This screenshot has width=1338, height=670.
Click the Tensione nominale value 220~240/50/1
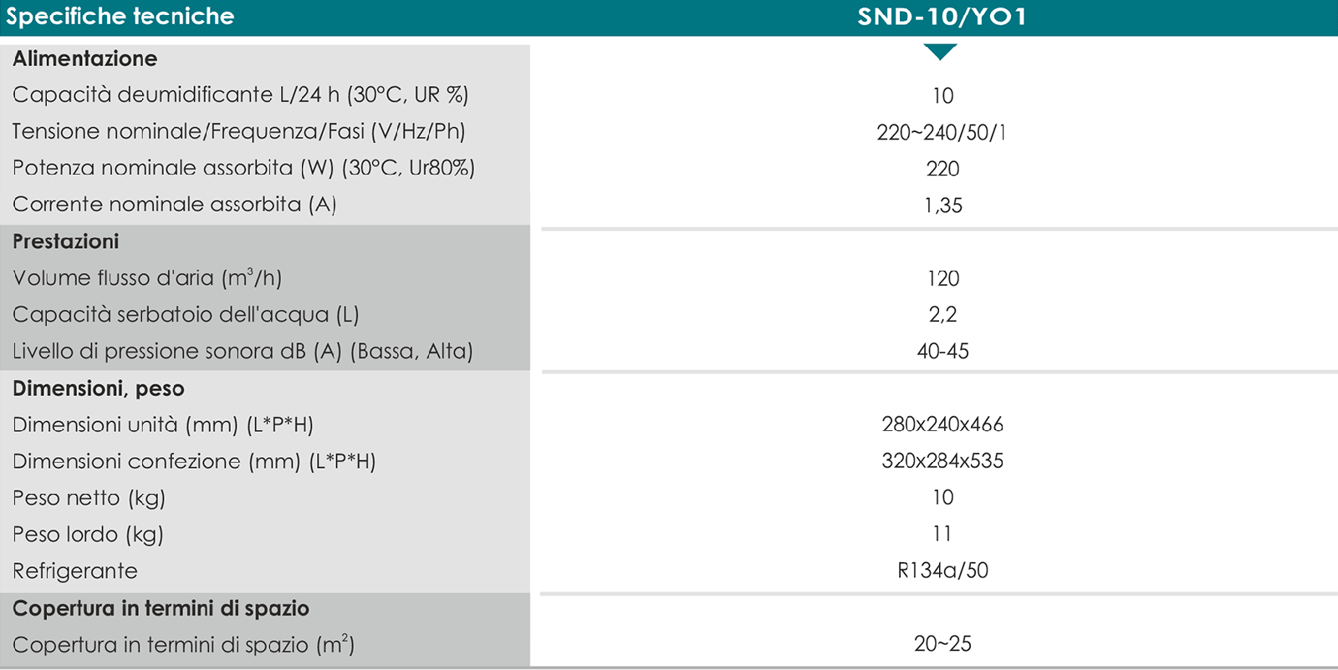(942, 132)
